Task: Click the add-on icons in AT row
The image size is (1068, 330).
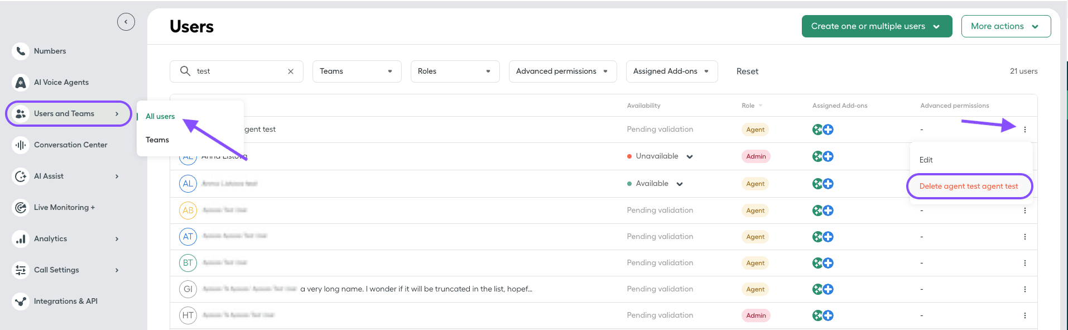Action: click(823, 237)
